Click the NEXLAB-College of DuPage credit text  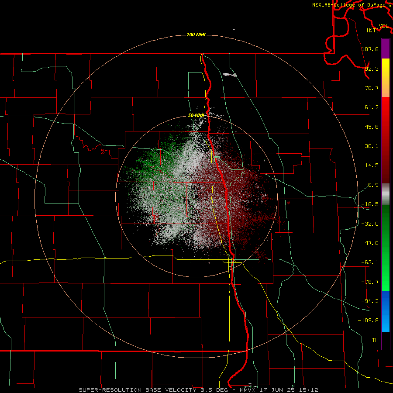tap(348, 5)
